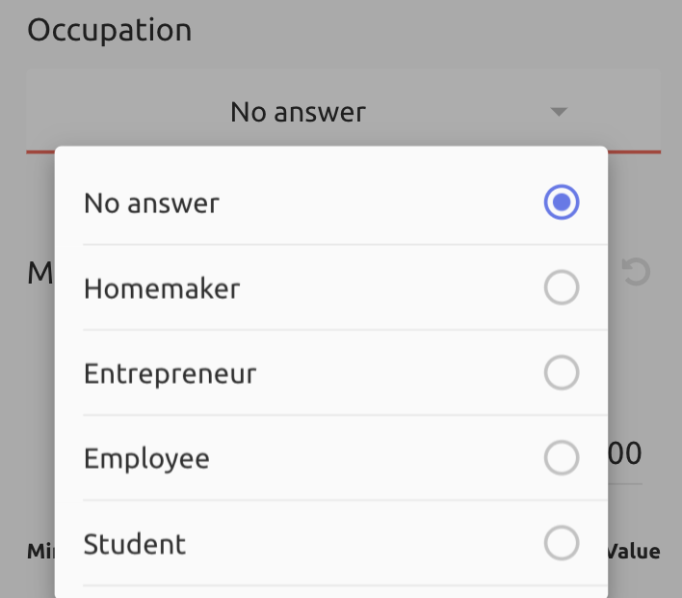Click No answer text in popup list
682x598 pixels.
(x=151, y=204)
